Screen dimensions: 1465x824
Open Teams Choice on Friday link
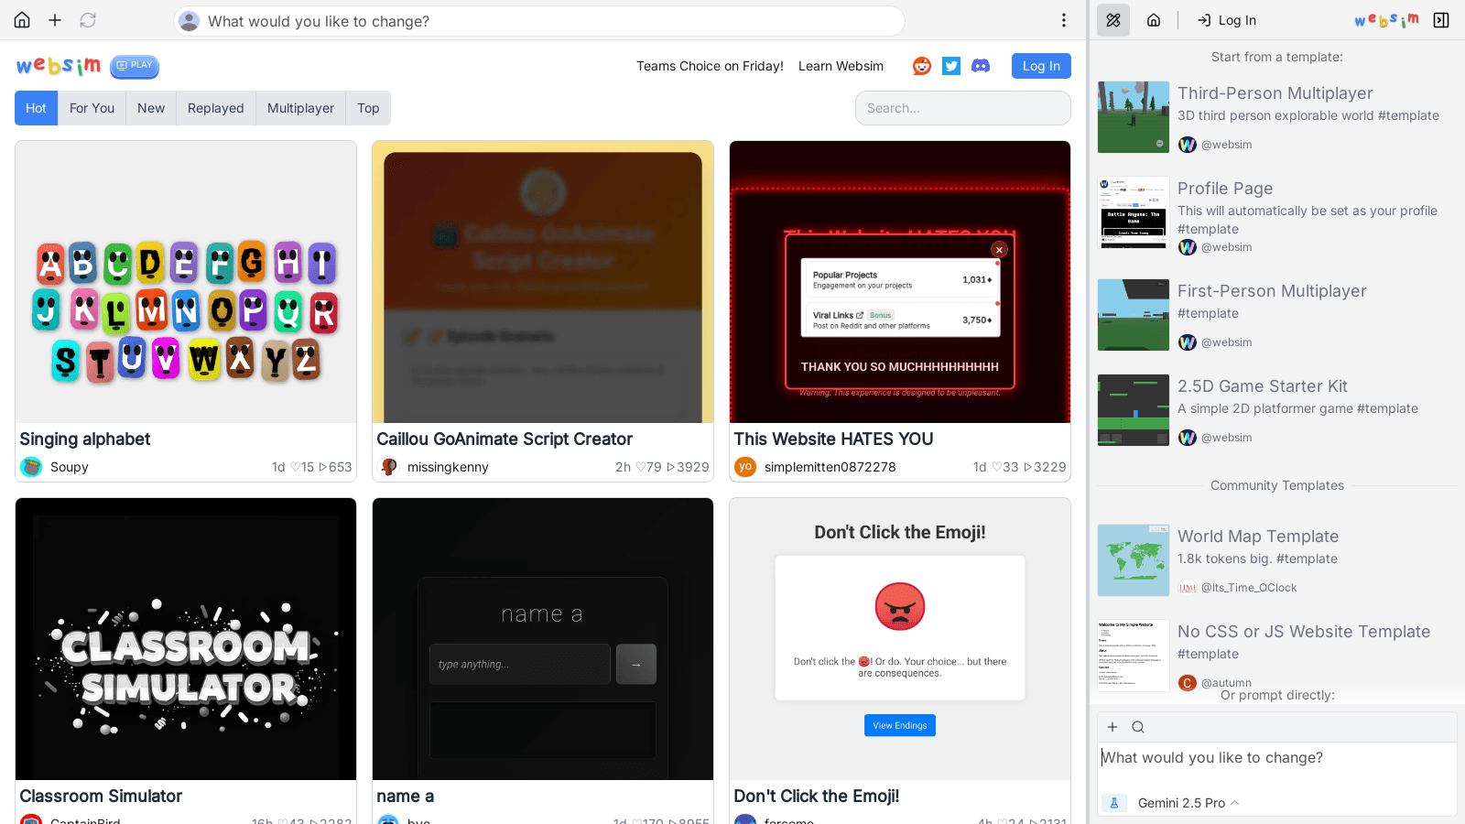point(710,66)
